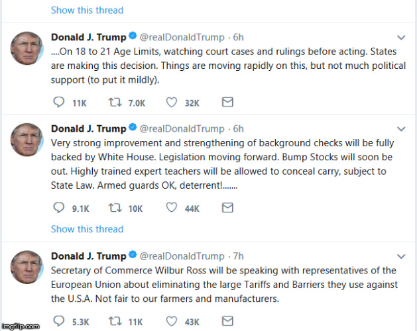Viewport: 417px width, 331px height.
Task: Reply to the background checks tweet
Action: tap(58, 208)
